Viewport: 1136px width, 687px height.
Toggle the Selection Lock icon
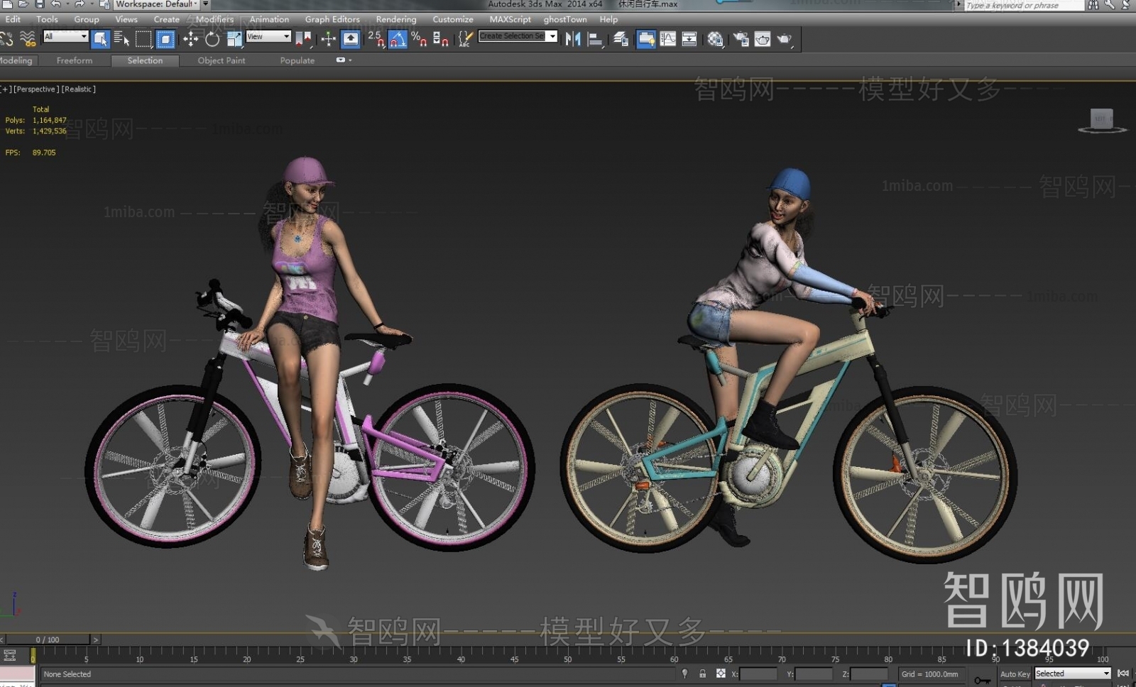point(702,674)
